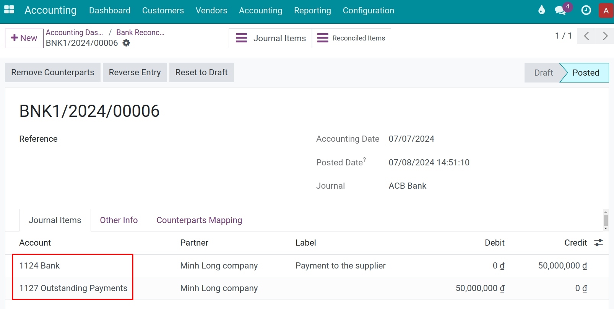This screenshot has height=309, width=614.
Task: Click the Accounting app title
Action: pyautogui.click(x=50, y=10)
